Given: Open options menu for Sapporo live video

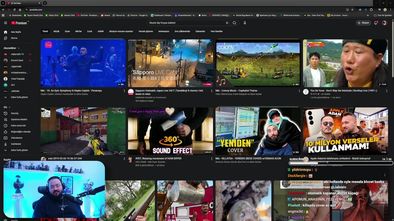Looking at the screenshot, I should click(x=212, y=91).
